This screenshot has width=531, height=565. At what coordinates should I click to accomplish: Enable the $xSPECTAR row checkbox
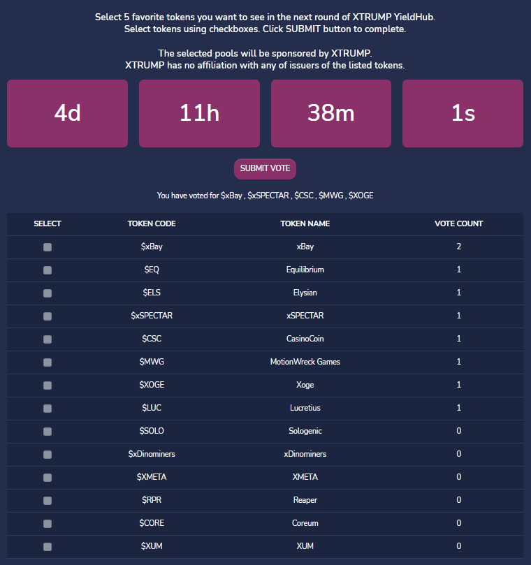48,316
